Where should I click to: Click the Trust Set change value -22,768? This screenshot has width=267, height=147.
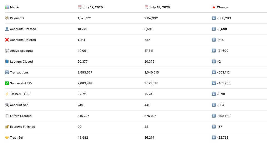click(x=223, y=138)
